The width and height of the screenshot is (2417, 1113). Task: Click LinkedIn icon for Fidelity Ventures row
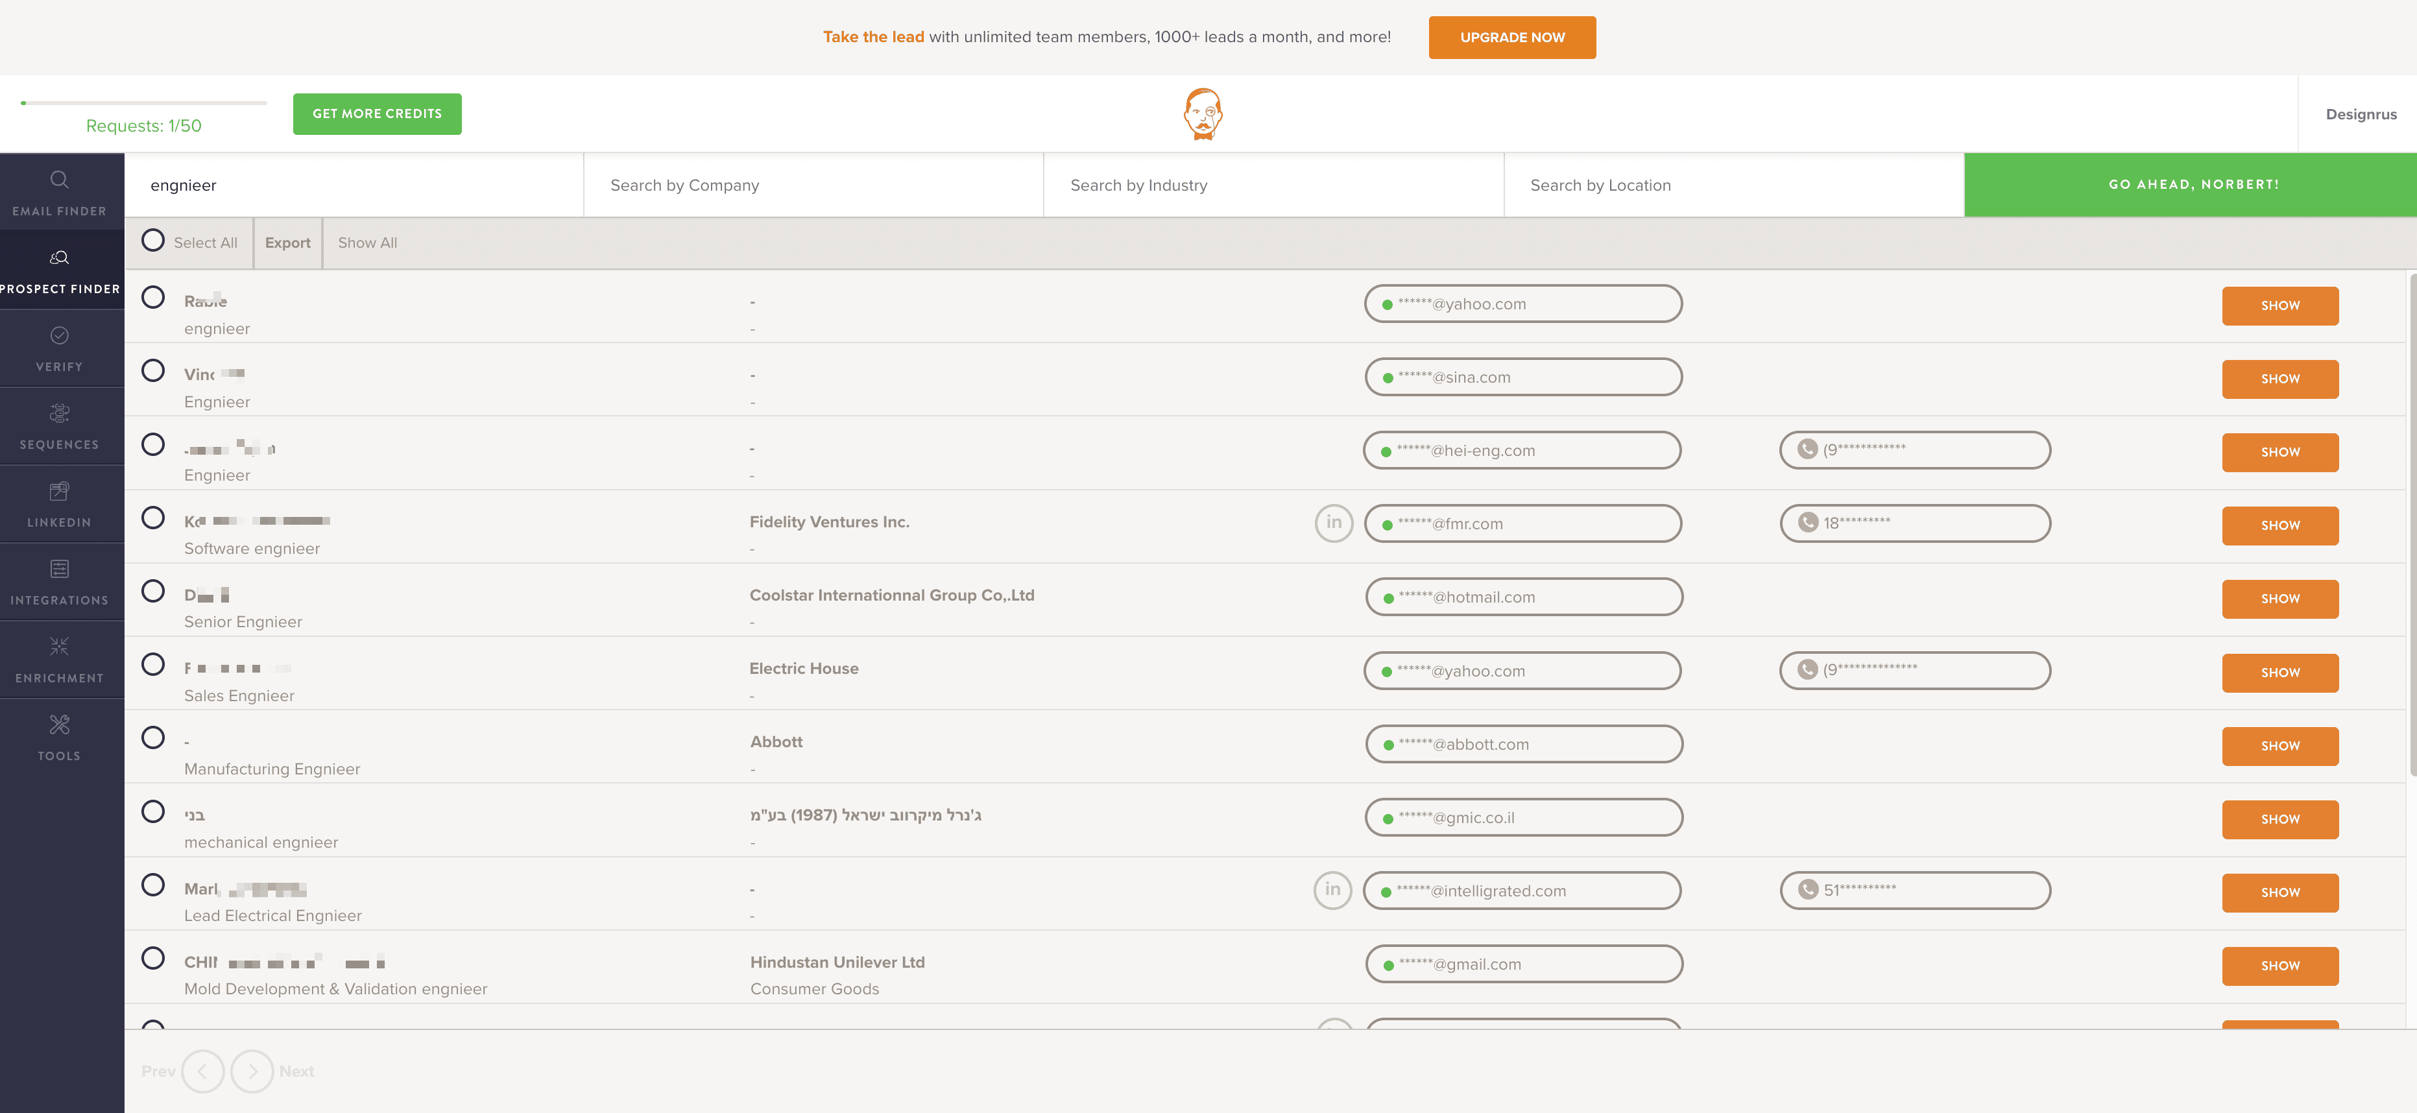[x=1333, y=523]
